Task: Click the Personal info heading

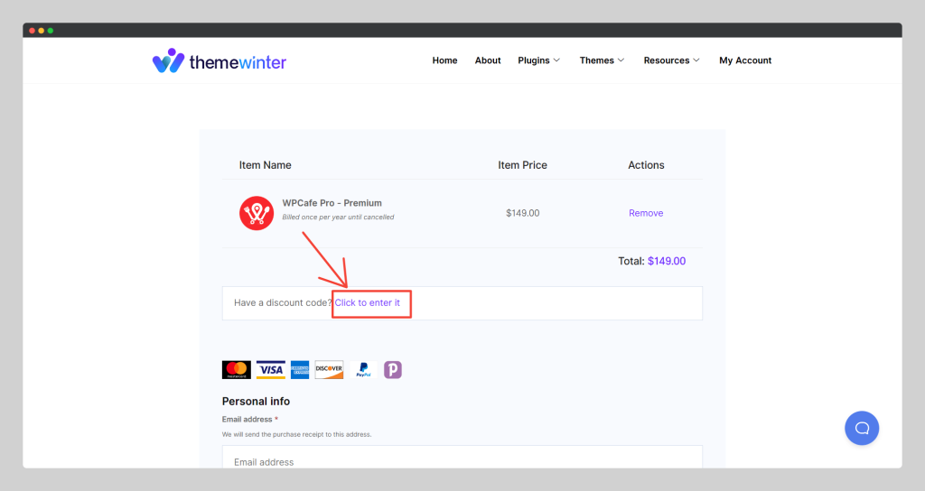Action: point(256,401)
